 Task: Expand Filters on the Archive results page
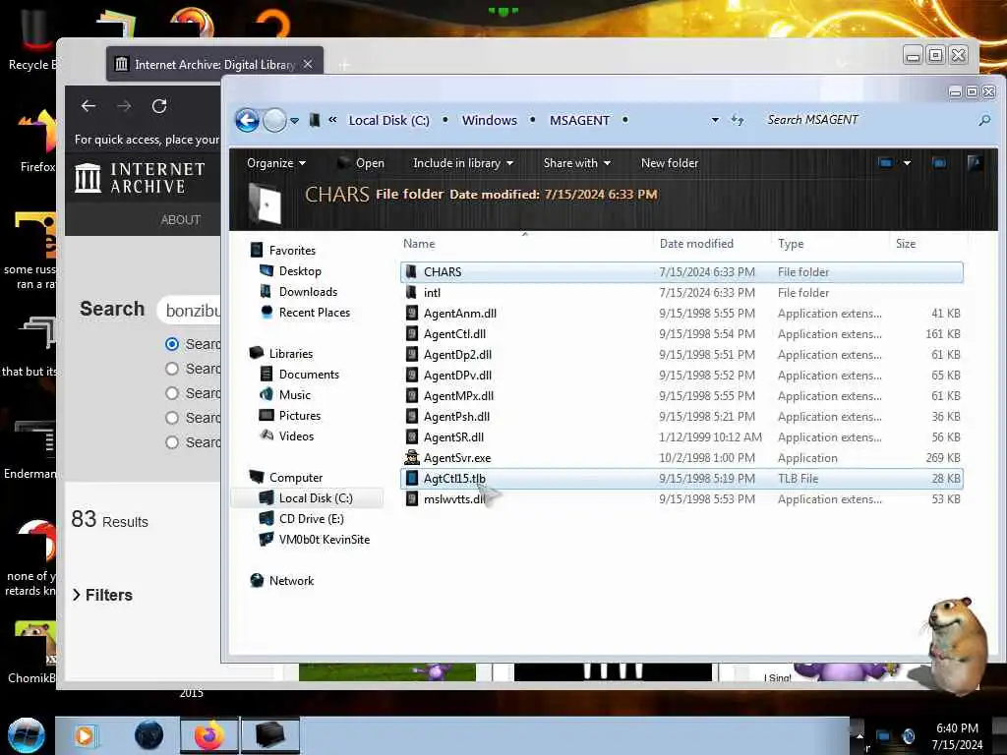click(102, 595)
